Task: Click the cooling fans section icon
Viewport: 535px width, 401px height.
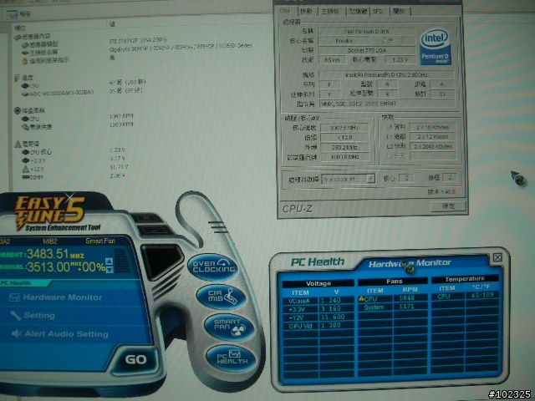Action: click(x=18, y=110)
